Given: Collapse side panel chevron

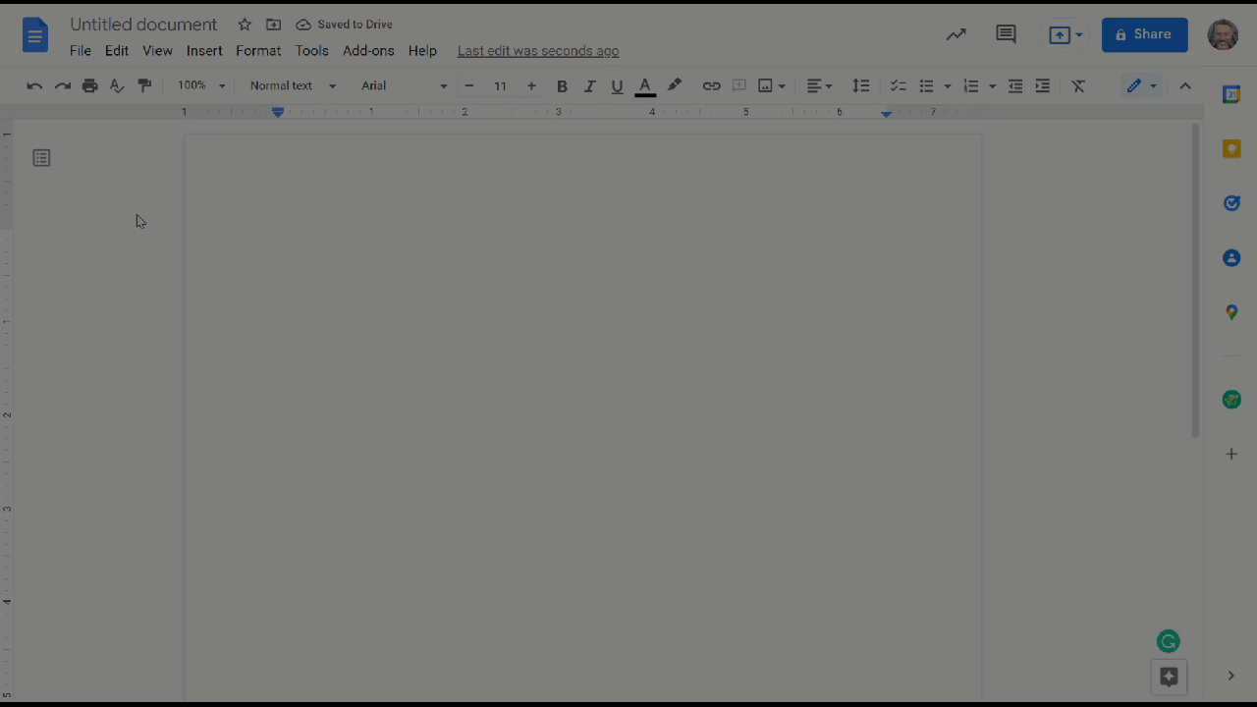Looking at the screenshot, I should tap(1231, 676).
